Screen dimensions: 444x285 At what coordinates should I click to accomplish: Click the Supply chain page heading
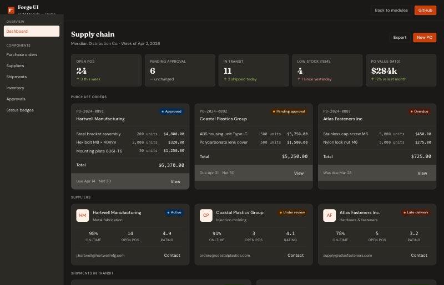pyautogui.click(x=93, y=34)
